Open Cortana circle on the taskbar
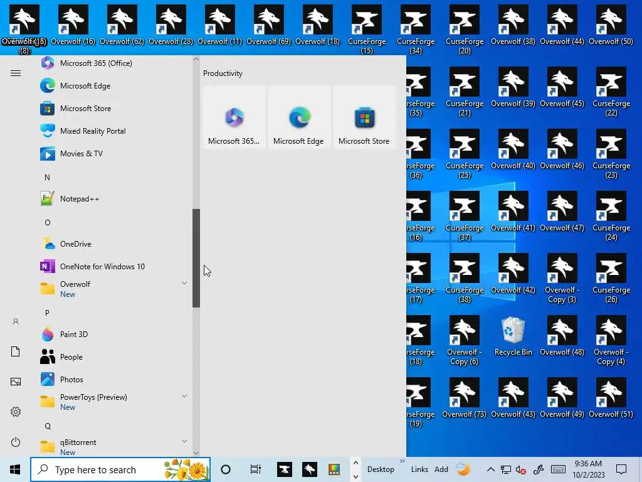 tap(226, 469)
